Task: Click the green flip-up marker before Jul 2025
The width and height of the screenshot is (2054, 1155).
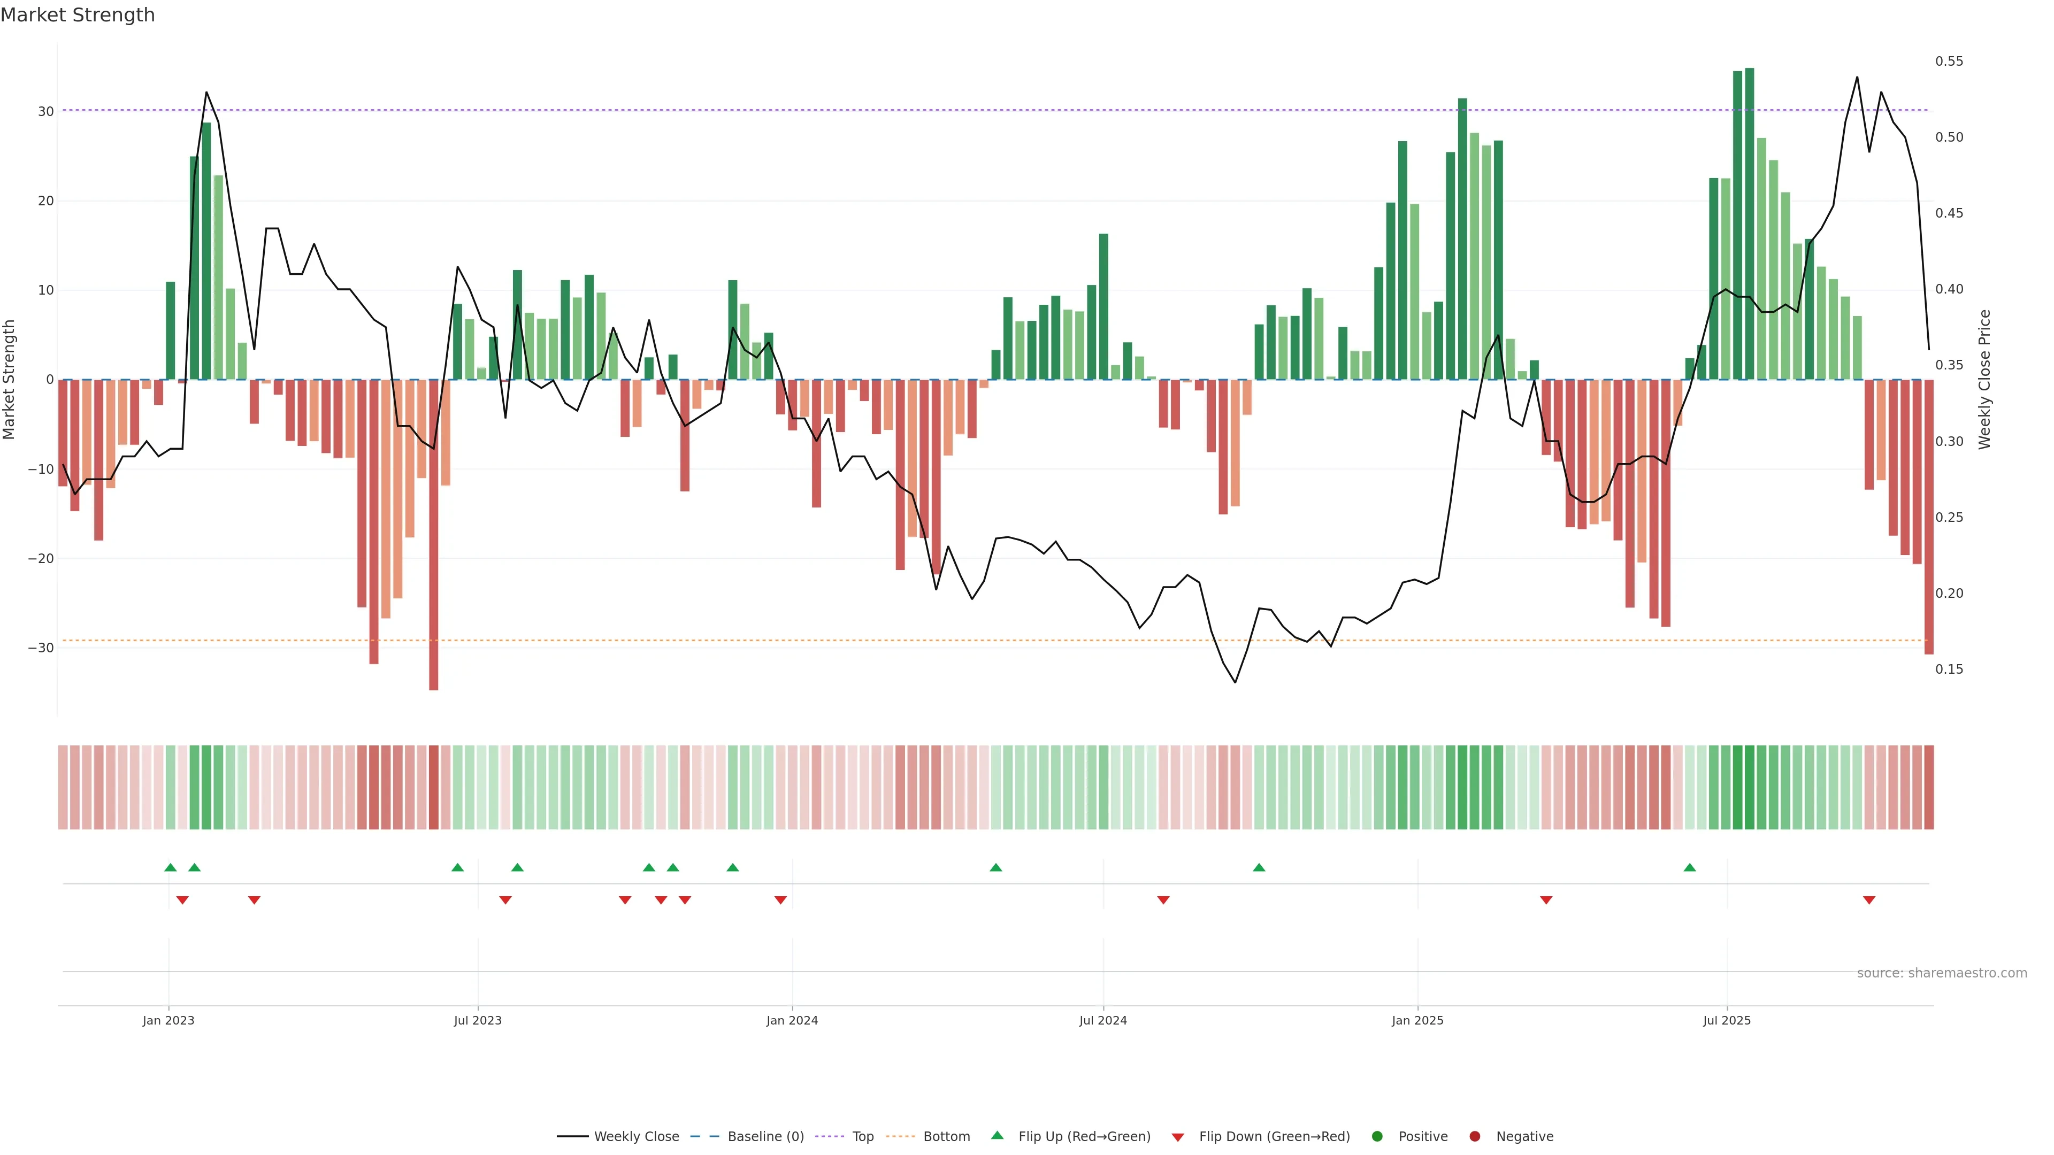Action: click(x=1690, y=867)
